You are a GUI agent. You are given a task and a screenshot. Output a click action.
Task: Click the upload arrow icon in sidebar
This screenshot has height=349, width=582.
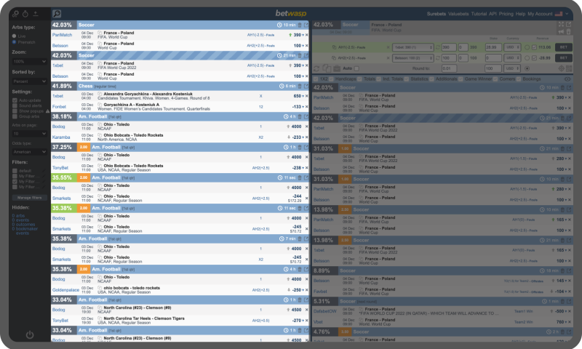pyautogui.click(x=36, y=14)
